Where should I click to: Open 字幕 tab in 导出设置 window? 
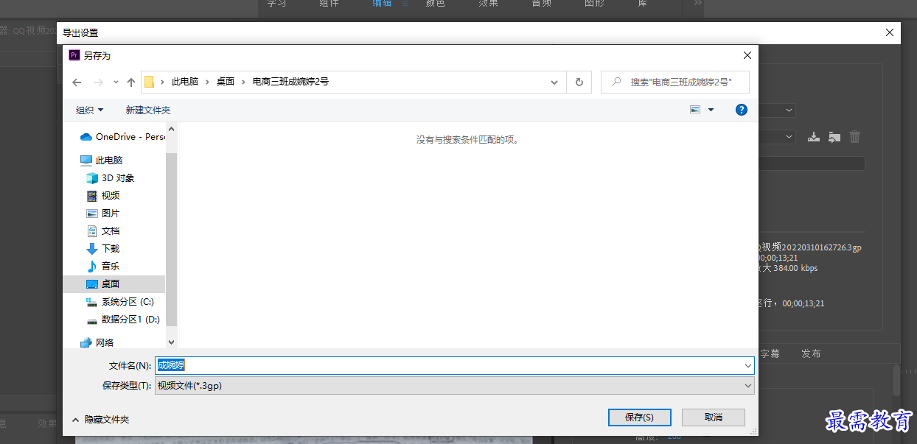[x=770, y=353]
